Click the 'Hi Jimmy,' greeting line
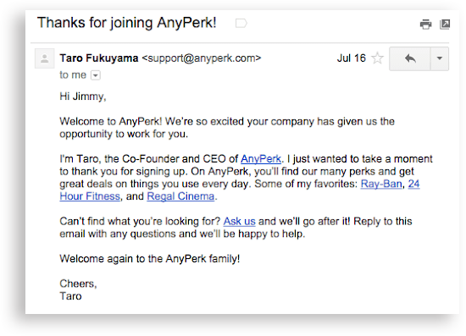This screenshot has height=336, width=466. point(83,96)
